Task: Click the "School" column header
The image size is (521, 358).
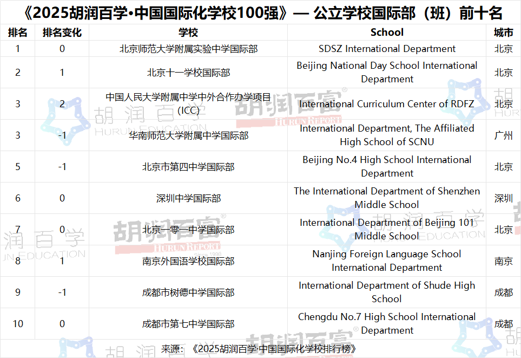Action: (387, 32)
